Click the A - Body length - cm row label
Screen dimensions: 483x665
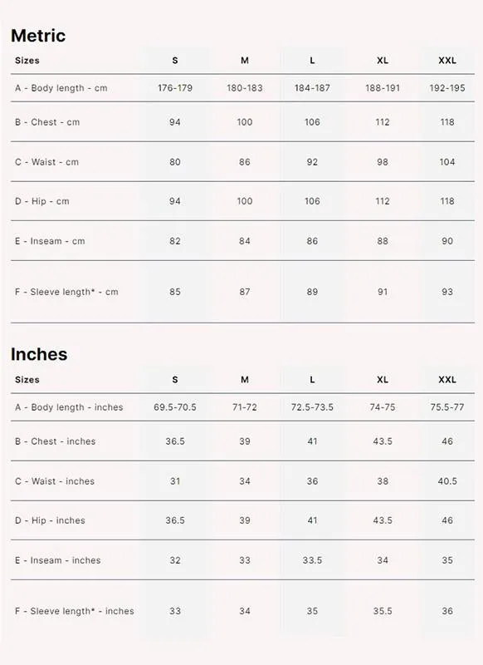(61, 88)
